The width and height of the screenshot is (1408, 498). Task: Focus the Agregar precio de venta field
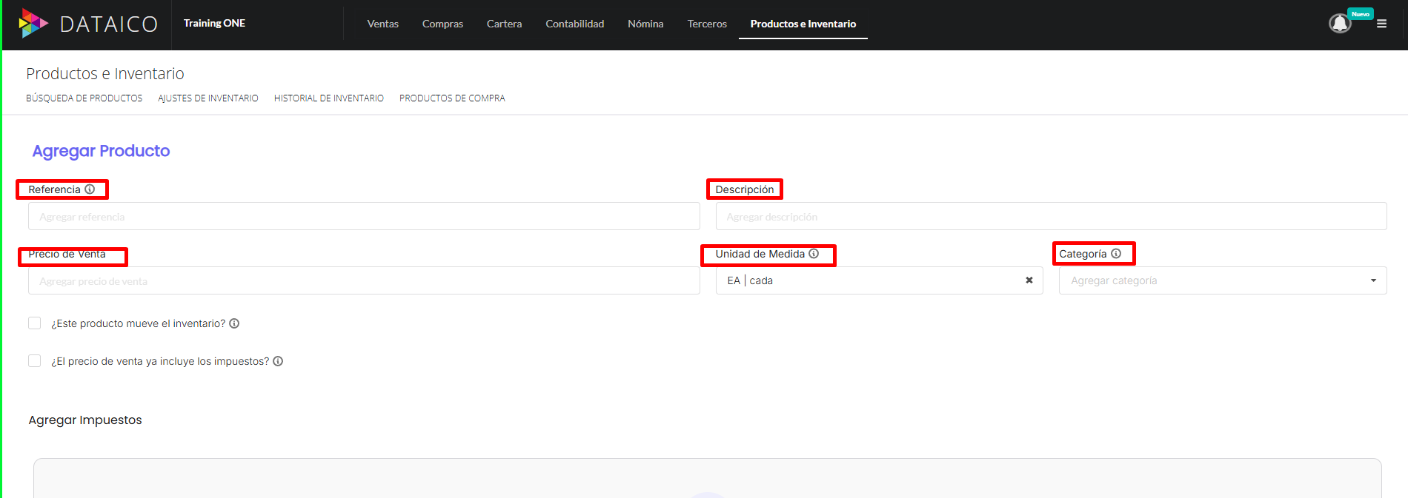point(363,281)
